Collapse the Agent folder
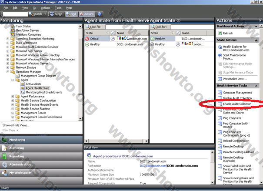 coord(13,80)
